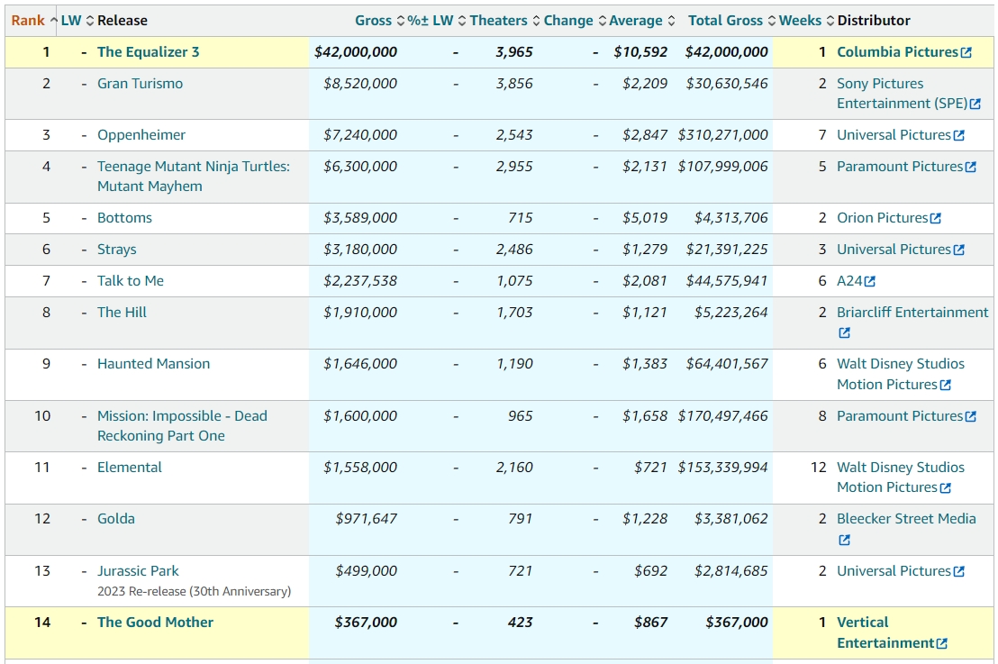Click external link icon in Teenage Mutant Ninja Turtles row
Viewport: 998px width, 664px height.
[971, 167]
